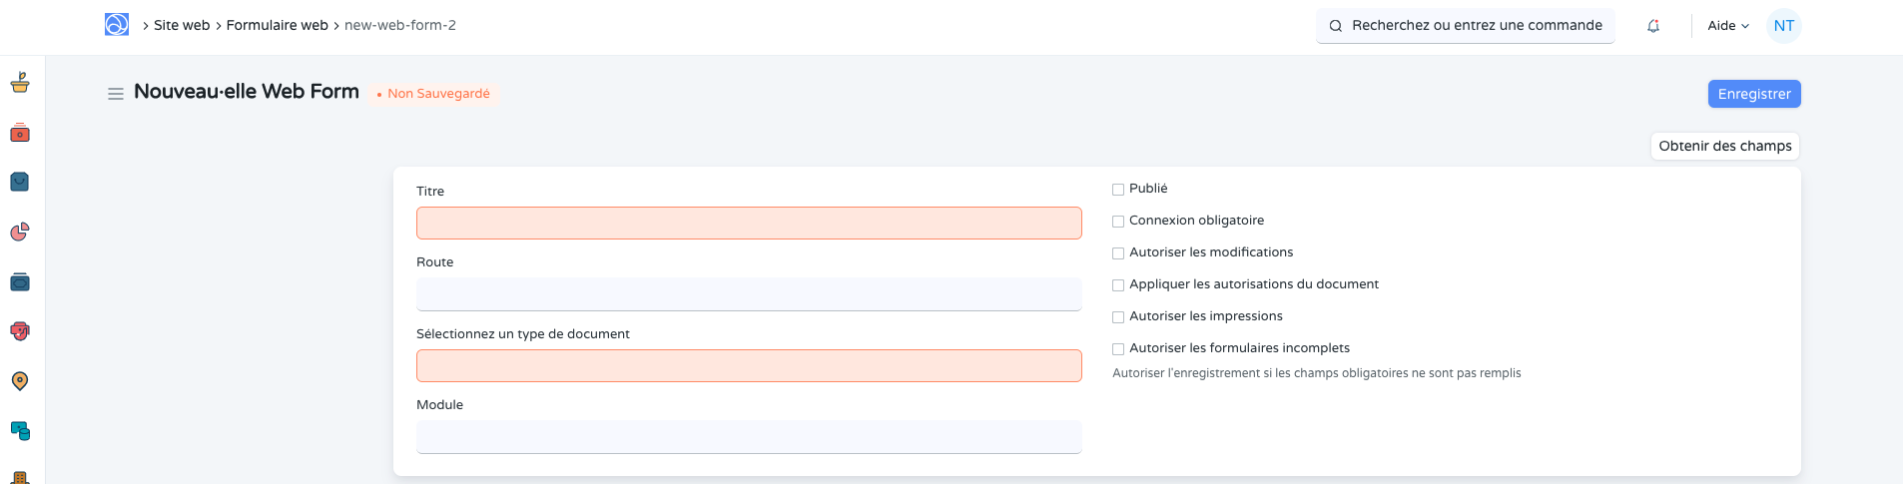Click the plant pot sidebar icon
The image size is (1903, 484).
click(20, 83)
